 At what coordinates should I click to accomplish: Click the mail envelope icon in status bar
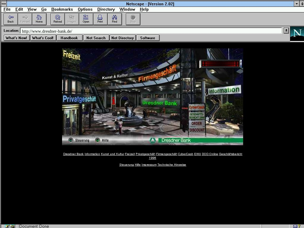(x=295, y=226)
